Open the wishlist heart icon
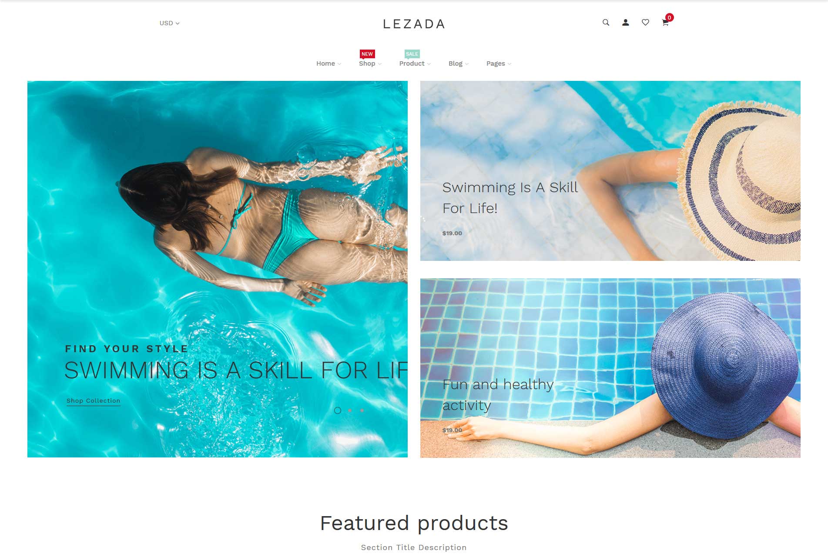 coord(645,23)
